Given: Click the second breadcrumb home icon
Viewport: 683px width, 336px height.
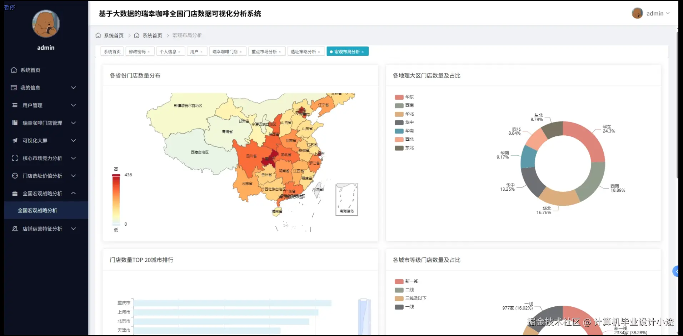Looking at the screenshot, I should tap(136, 35).
